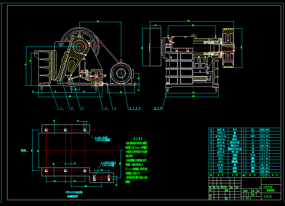Click the GB1171-93 standard cell
The height and width of the screenshot is (206, 285).
tap(221, 152)
